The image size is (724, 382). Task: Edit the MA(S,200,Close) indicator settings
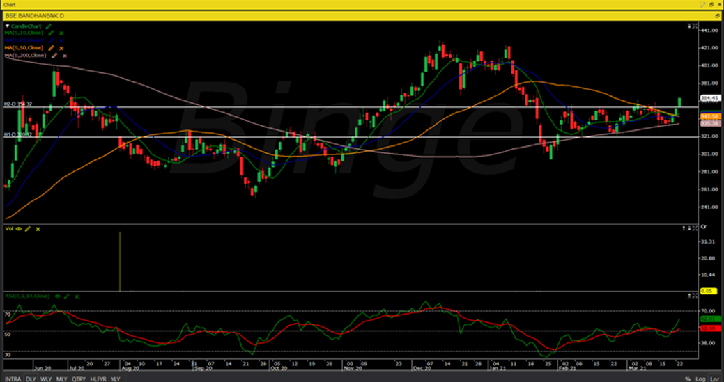click(x=54, y=55)
